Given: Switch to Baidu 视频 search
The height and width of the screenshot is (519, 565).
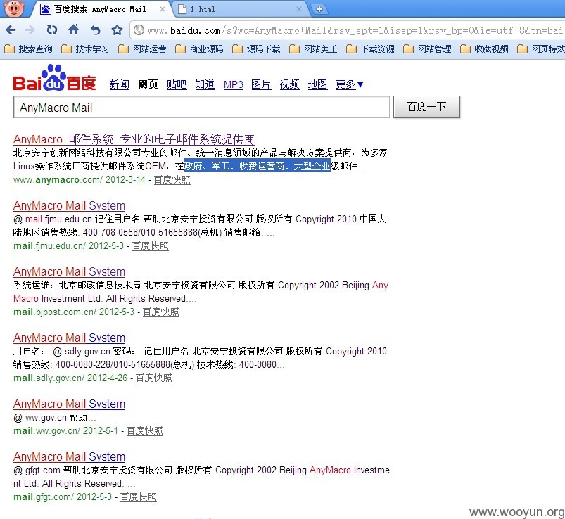Looking at the screenshot, I should (x=290, y=84).
